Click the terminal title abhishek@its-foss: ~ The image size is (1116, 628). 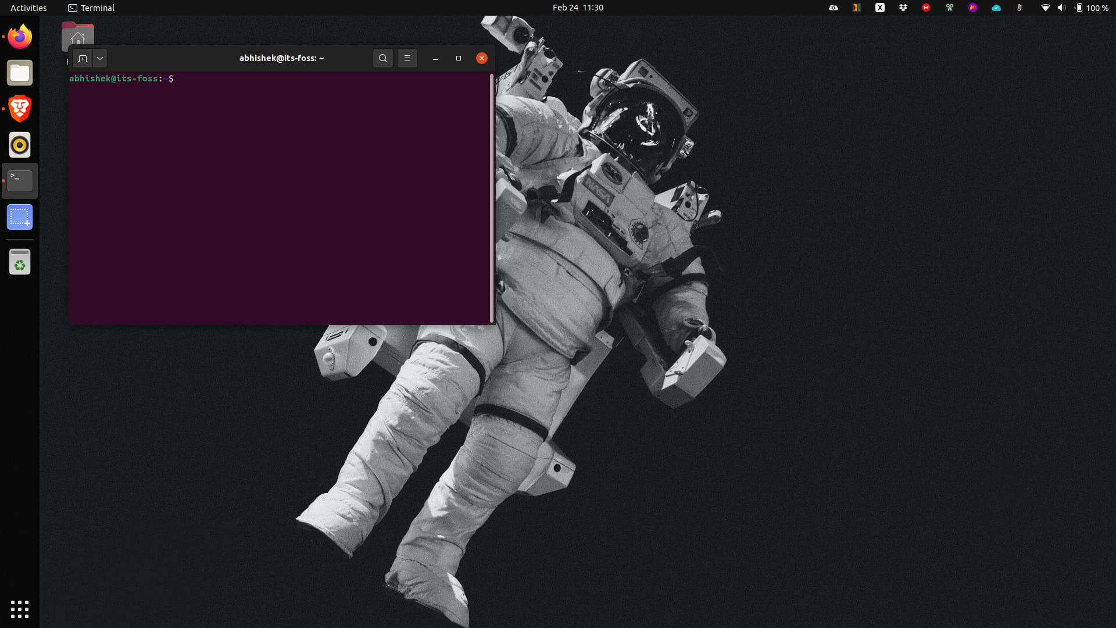(281, 58)
